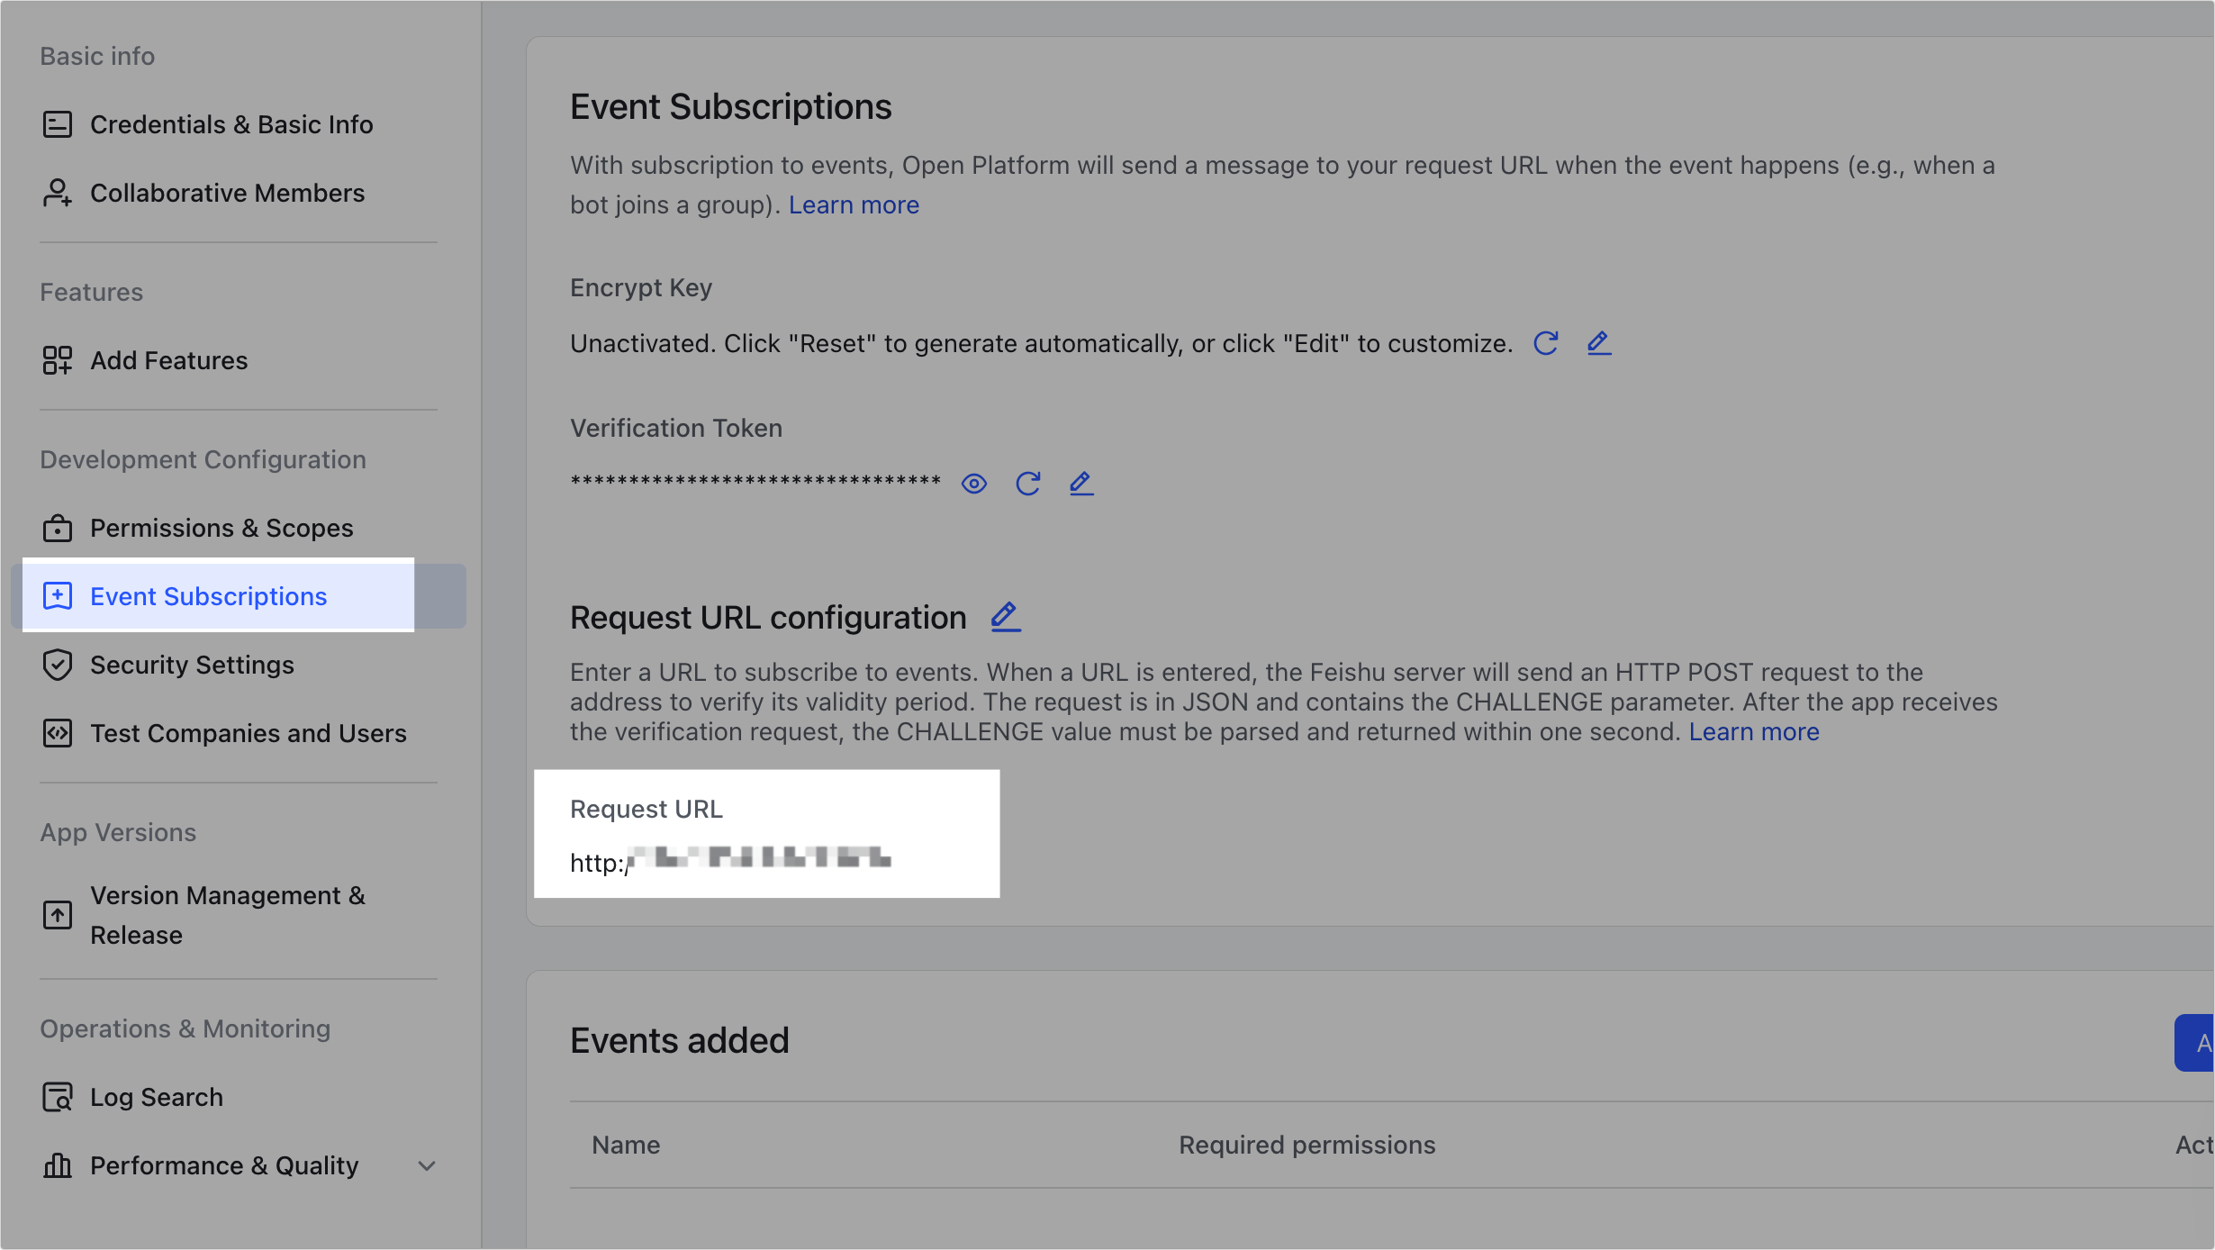Open the Learn more link about event subscriptions
This screenshot has height=1250, width=2215.
point(854,204)
